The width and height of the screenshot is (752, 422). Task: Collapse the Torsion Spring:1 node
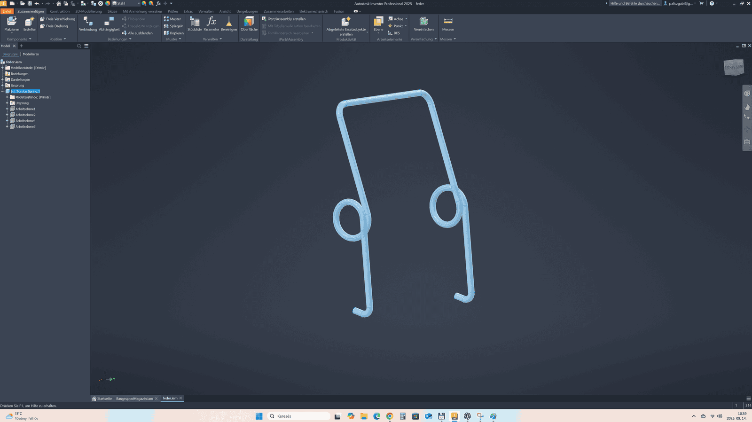point(2,91)
